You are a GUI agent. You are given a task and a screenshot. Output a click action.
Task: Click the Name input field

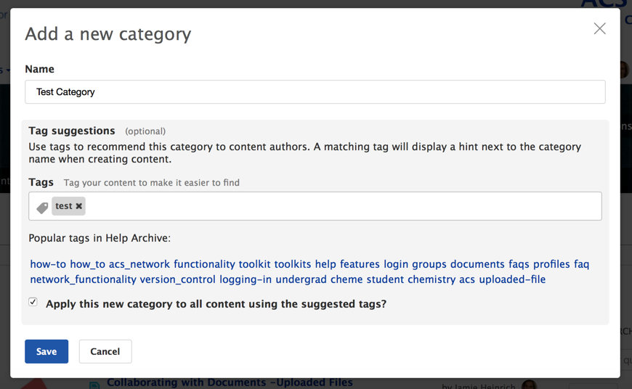(315, 92)
